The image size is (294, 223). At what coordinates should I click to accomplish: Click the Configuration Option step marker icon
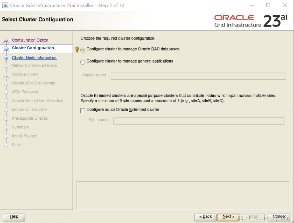pyautogui.click(x=6, y=40)
